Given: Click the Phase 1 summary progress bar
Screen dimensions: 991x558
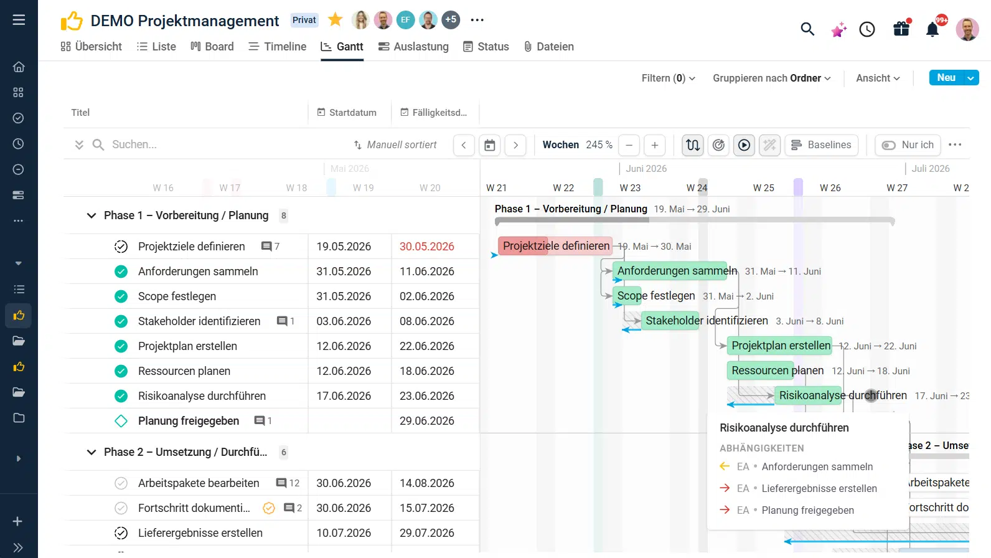Looking at the screenshot, I should click(x=694, y=220).
